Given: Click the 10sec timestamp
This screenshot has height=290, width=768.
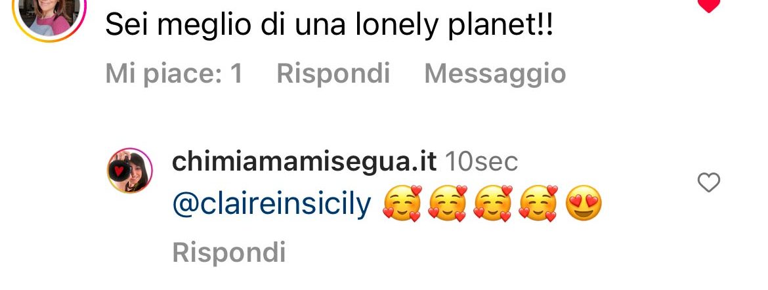Looking at the screenshot, I should pos(481,162).
